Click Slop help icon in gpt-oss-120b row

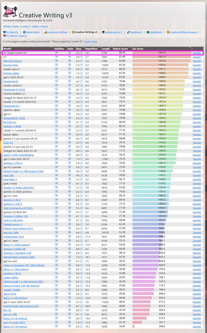[x=81, y=233]
